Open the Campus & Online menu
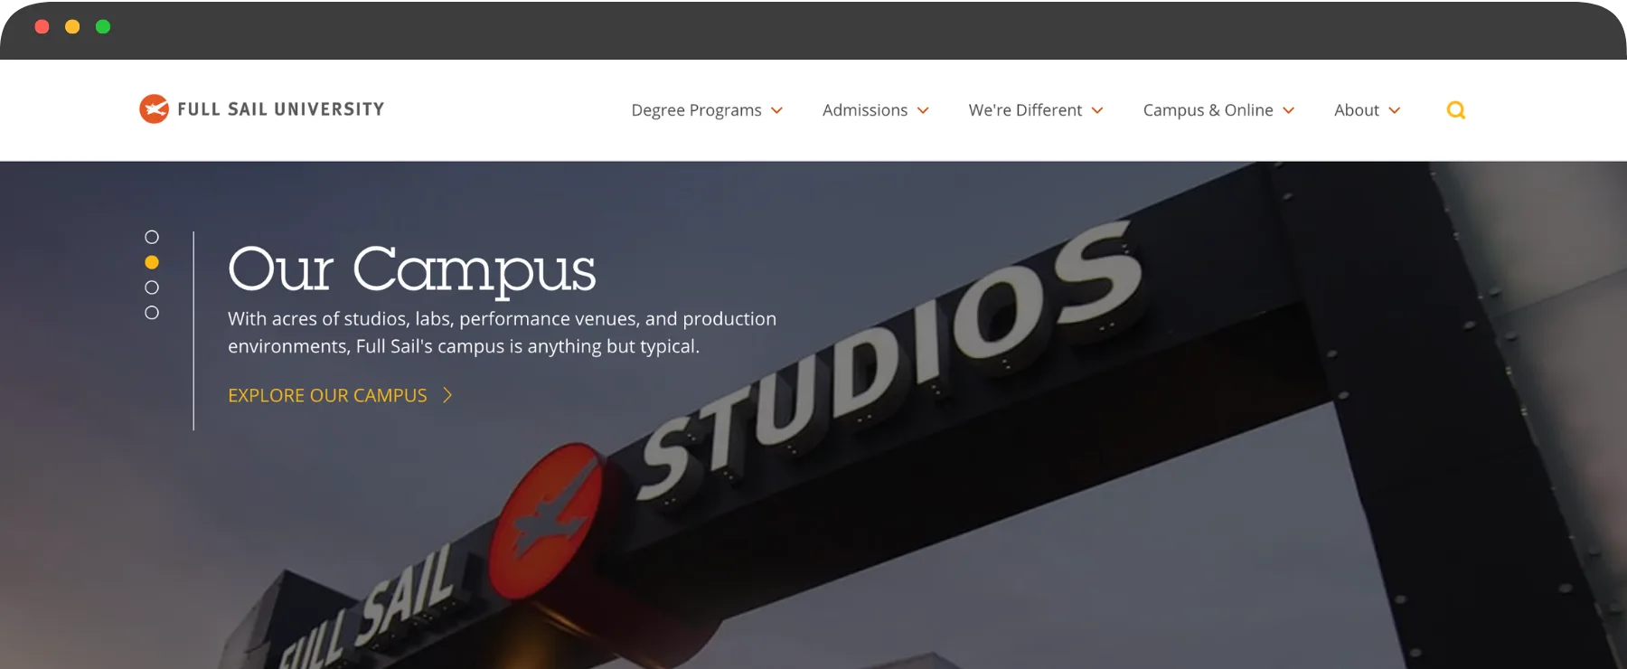 point(1208,110)
